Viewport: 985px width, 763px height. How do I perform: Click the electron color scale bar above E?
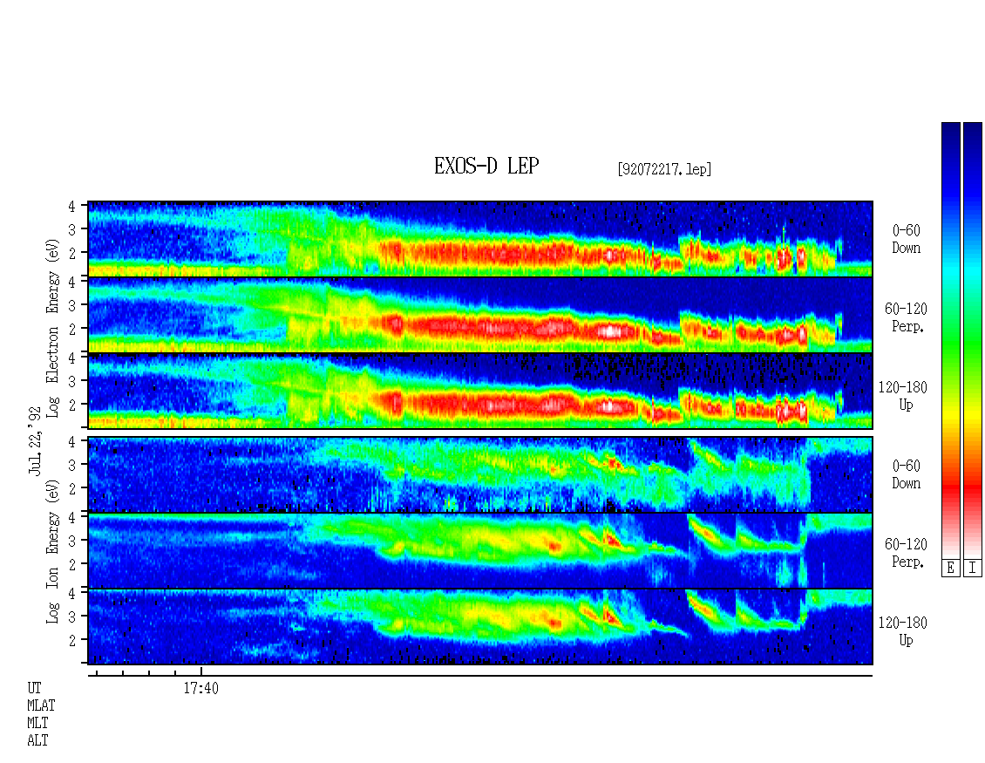click(950, 340)
